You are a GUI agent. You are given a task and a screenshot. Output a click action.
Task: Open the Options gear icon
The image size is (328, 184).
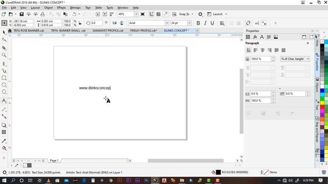point(200,14)
